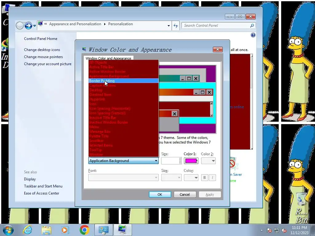Select Message Box in the list
The width and height of the screenshot is (315, 236).
(x=123, y=132)
